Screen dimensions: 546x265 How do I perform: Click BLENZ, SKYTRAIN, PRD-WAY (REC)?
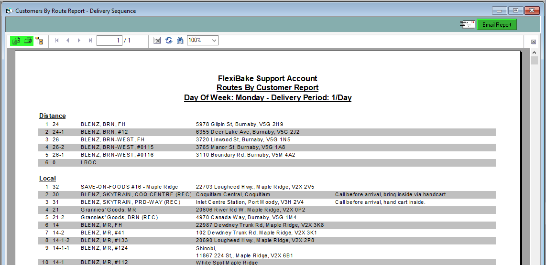pos(131,202)
